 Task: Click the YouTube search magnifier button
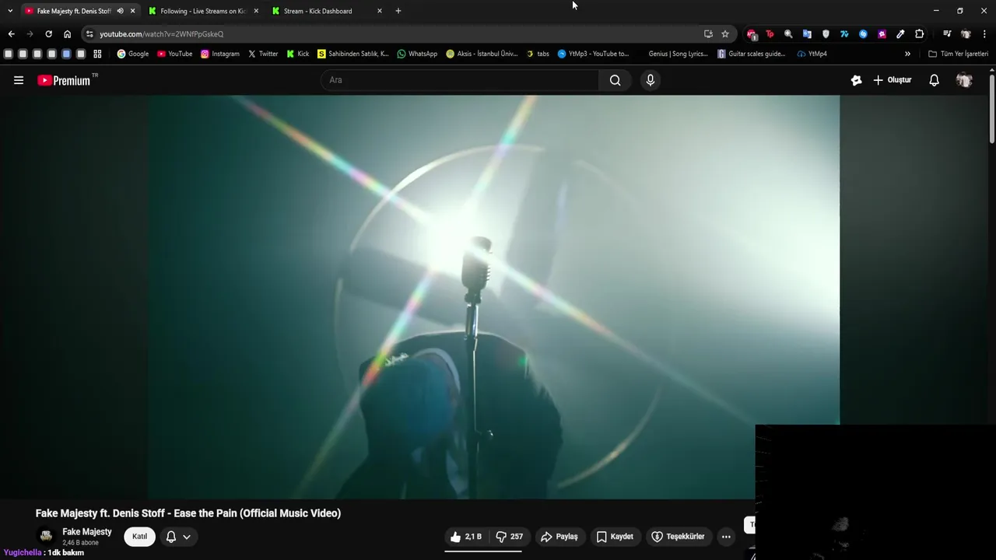615,80
